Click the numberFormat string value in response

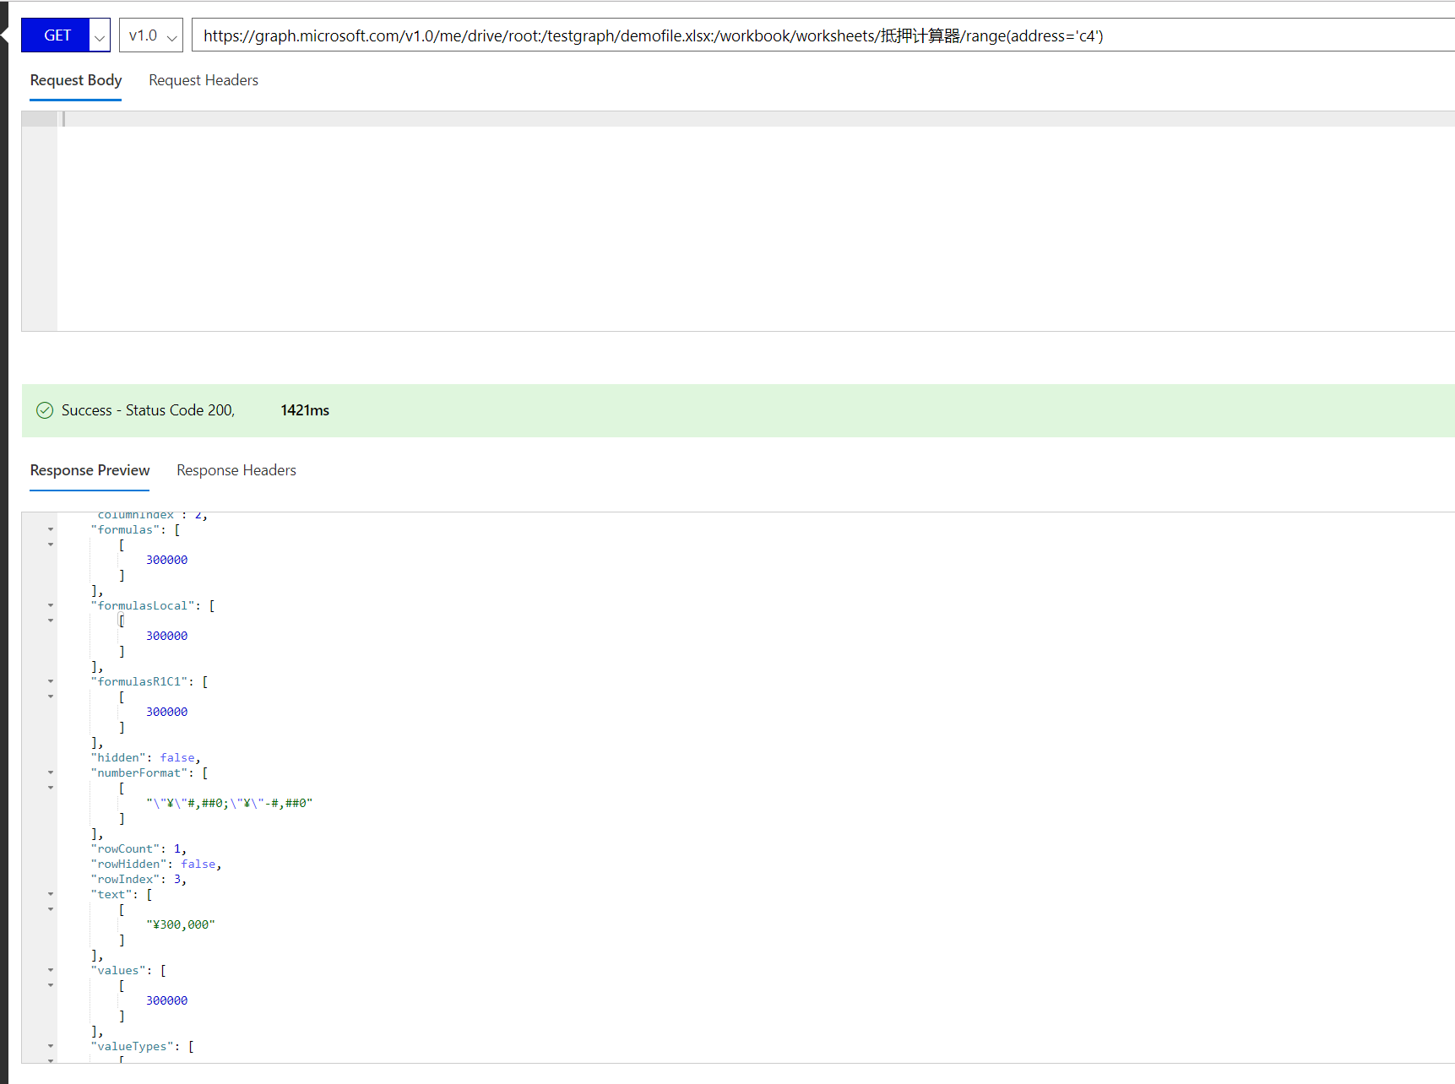point(229,803)
